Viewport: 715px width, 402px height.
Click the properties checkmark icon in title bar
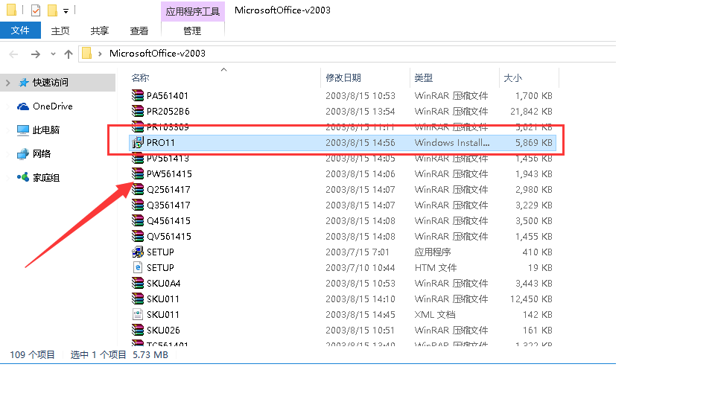click(x=36, y=10)
